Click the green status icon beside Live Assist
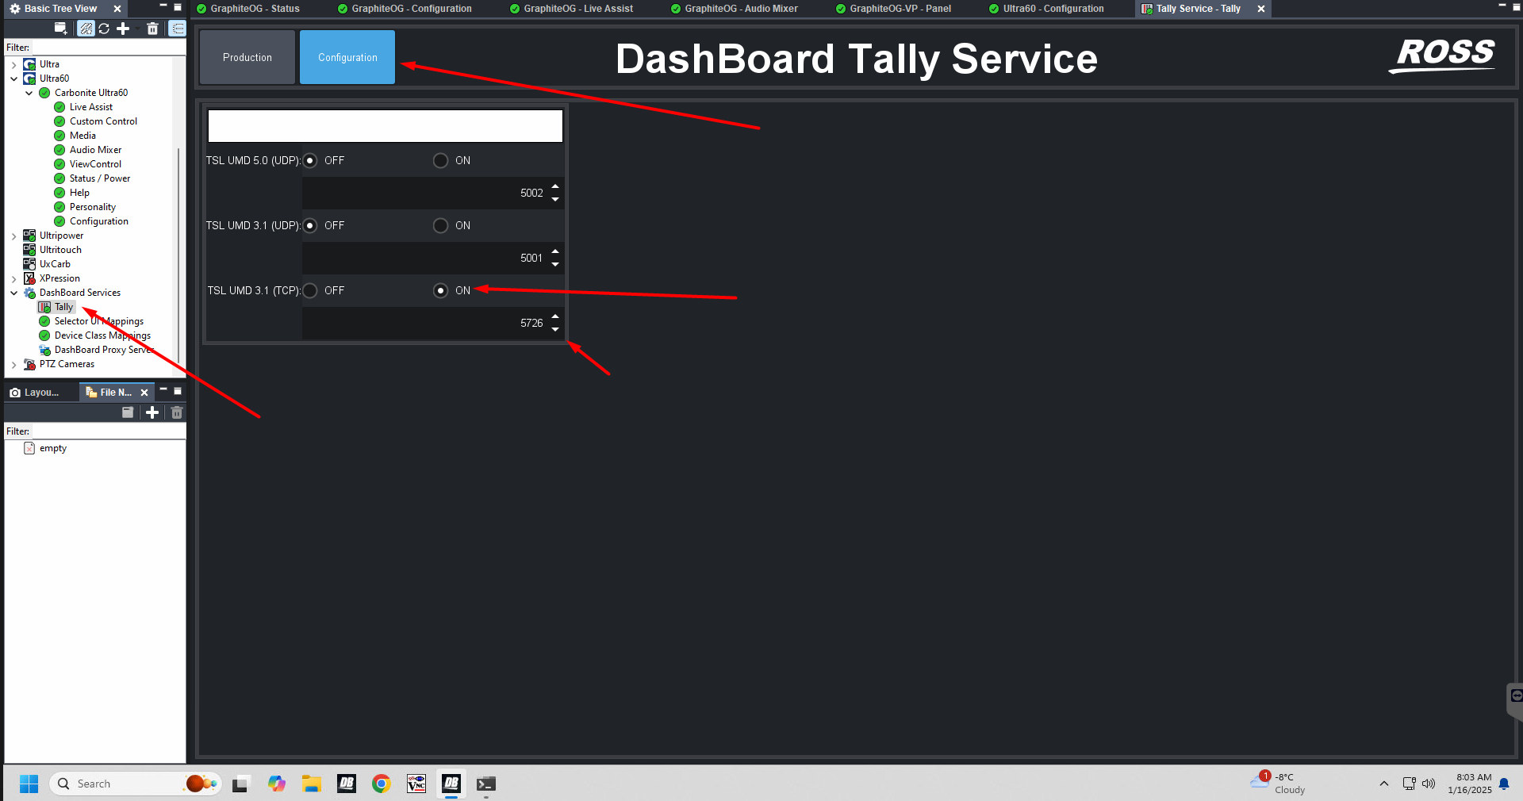Image resolution: width=1523 pixels, height=801 pixels. tap(59, 107)
